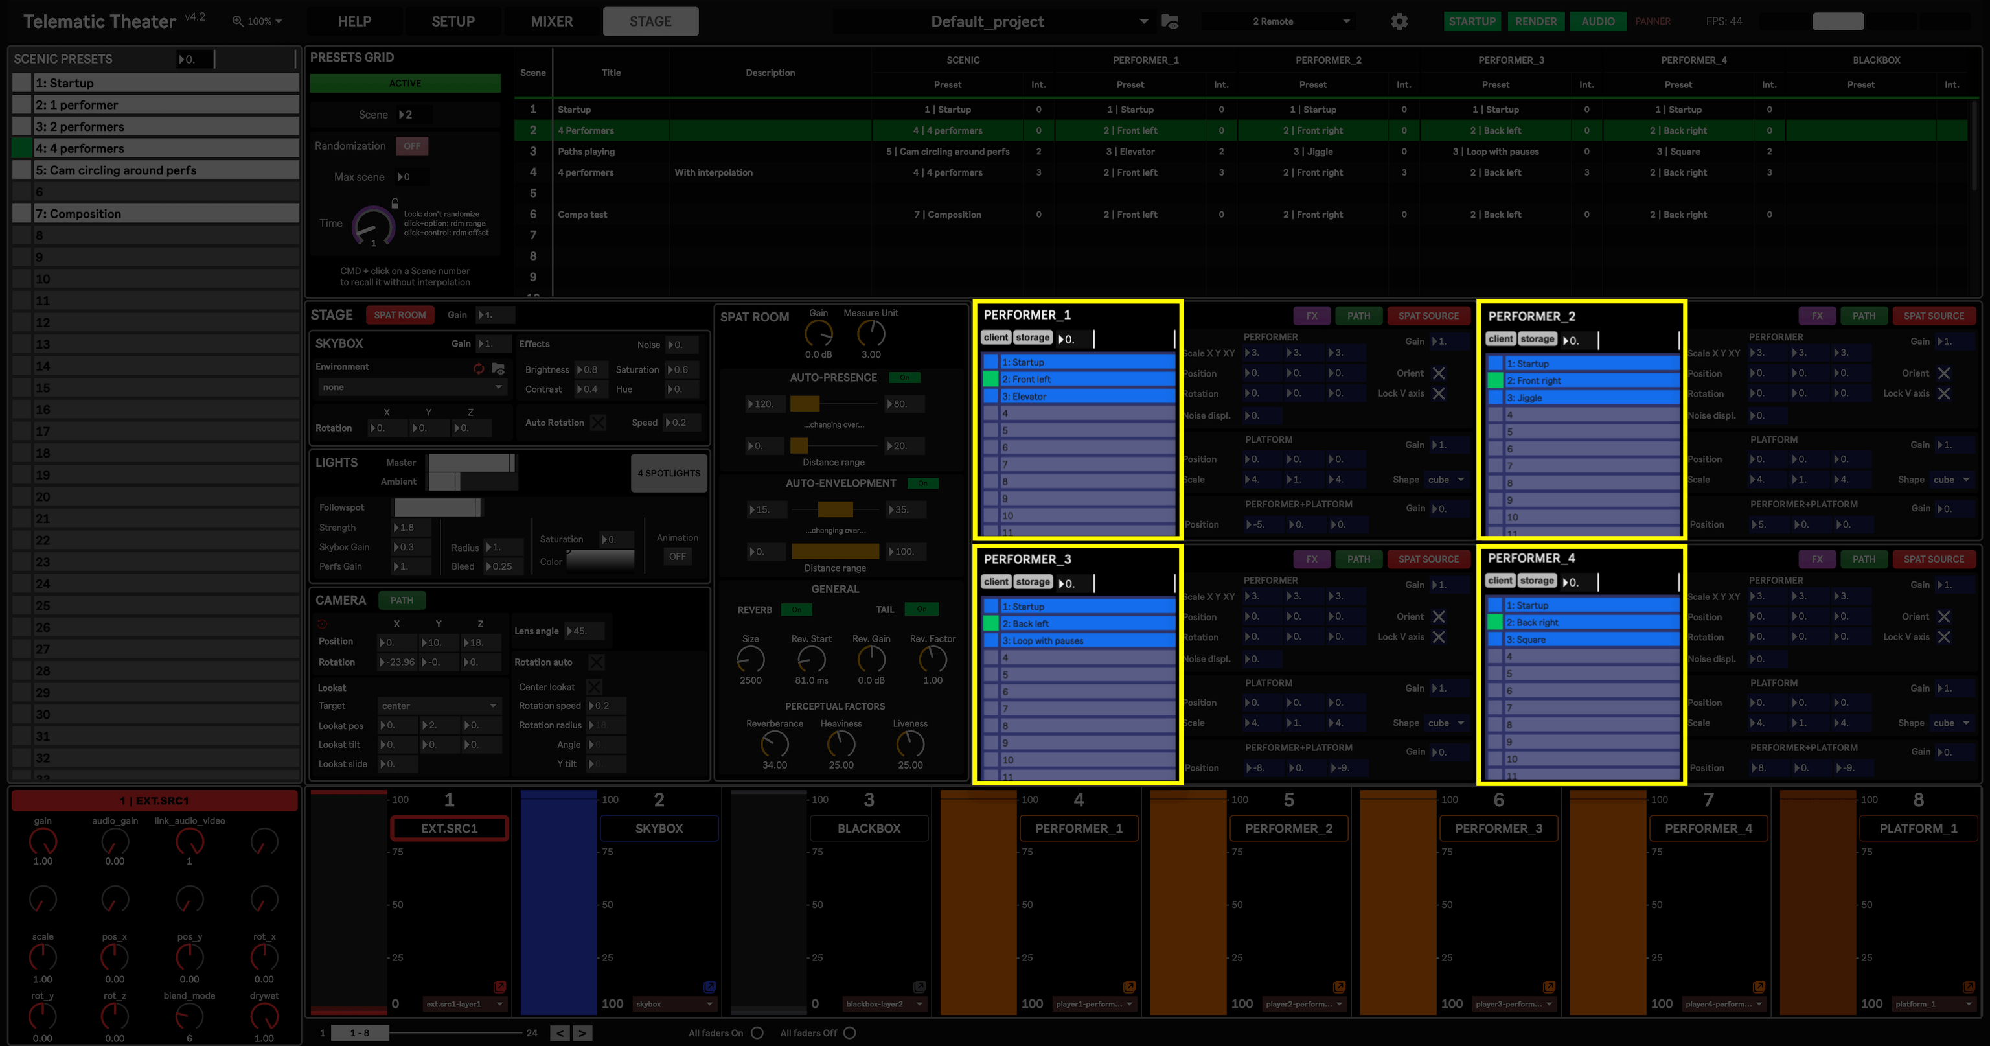
Task: Pop out the EXT.SRC1 channel window icon
Action: 500,986
